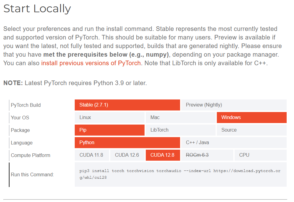
Task: Pick the Pip package manager
Action: (109, 130)
